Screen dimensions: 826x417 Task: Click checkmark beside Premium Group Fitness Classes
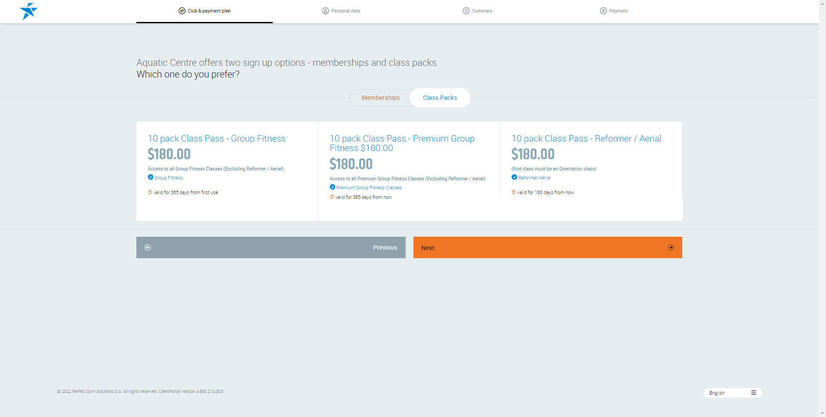(x=333, y=187)
